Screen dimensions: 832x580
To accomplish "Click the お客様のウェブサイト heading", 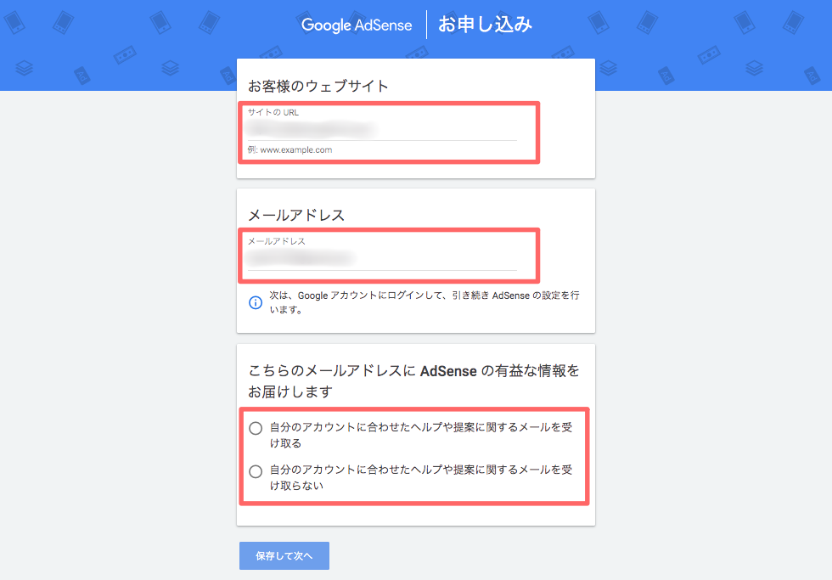I will point(318,86).
